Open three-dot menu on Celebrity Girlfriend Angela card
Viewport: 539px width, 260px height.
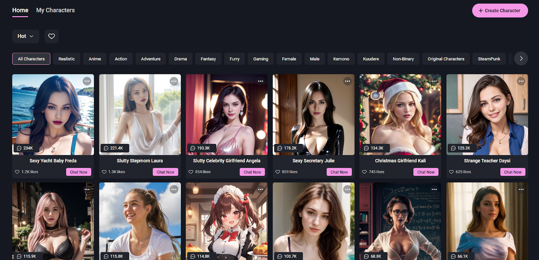point(261,81)
